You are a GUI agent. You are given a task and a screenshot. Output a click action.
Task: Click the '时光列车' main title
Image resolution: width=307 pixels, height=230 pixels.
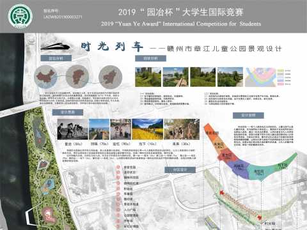pyautogui.click(x=112, y=47)
